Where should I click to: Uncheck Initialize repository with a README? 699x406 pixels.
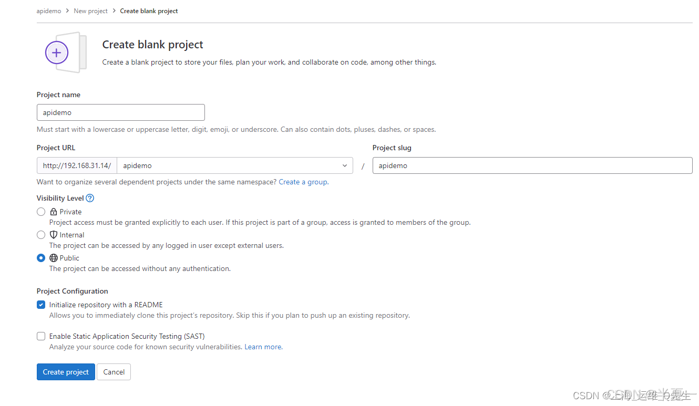tap(41, 304)
